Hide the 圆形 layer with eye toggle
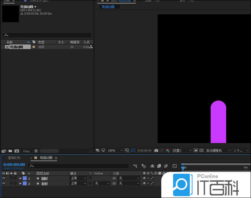The width and height of the screenshot is (251, 198). point(4,178)
